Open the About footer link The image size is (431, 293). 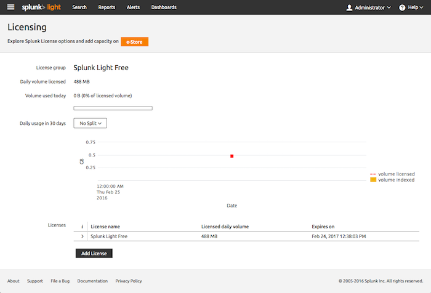click(14, 281)
